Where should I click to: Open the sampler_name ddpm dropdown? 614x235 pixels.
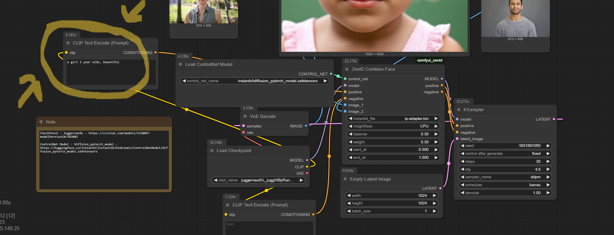[505, 177]
